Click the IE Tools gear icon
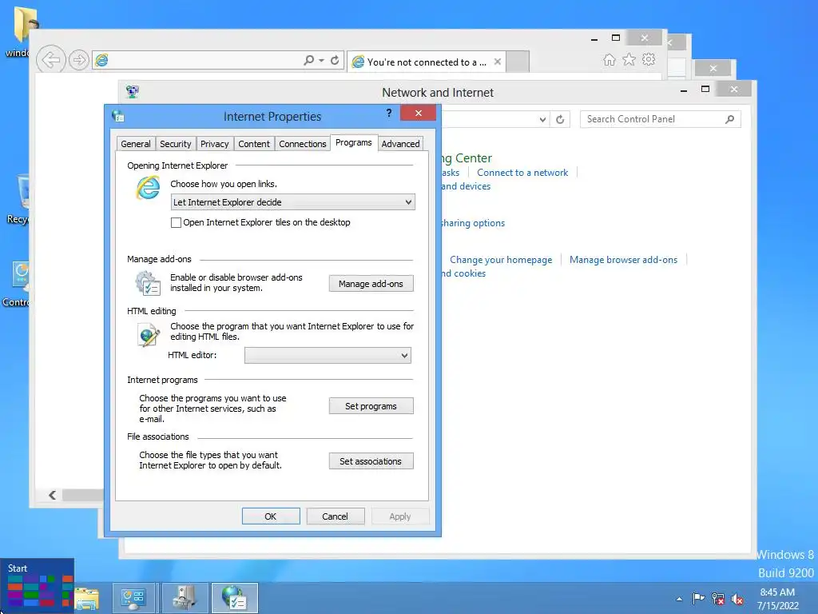This screenshot has height=614, width=818. 649,59
